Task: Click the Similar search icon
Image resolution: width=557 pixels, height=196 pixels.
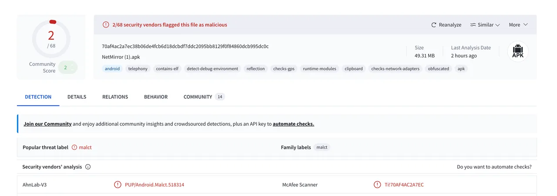Action: (473, 25)
